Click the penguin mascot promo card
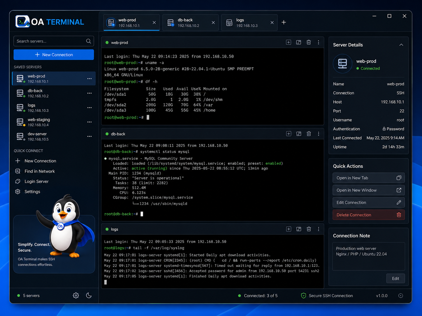422x316 pixels. point(54,244)
